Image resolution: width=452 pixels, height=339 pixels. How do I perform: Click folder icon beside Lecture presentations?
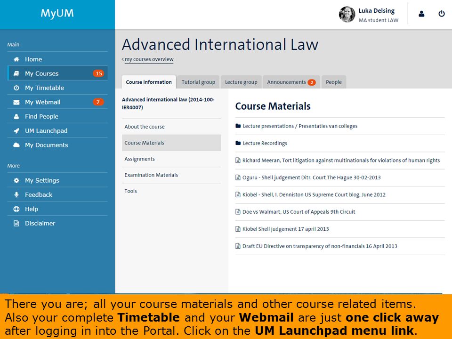(238, 126)
